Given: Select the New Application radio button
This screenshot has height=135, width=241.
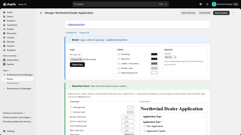Looking at the screenshot, I should tap(145, 126).
